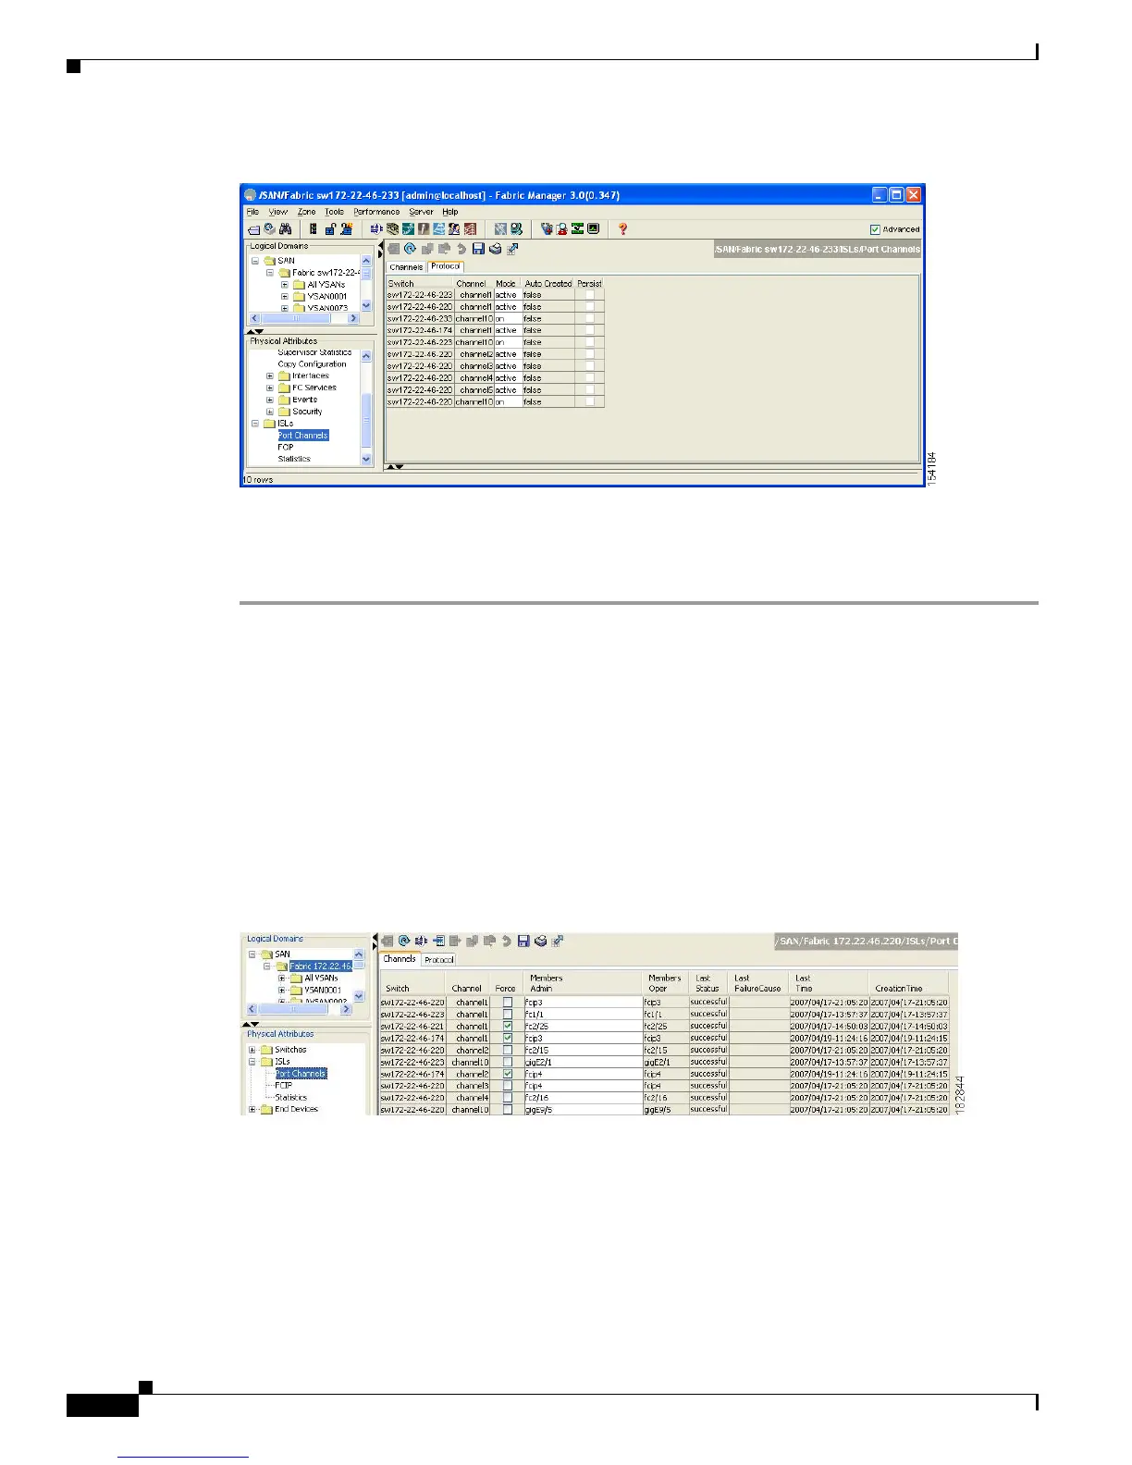
Task: Click the Print icon in the upper table toolbar
Action: tap(496, 249)
